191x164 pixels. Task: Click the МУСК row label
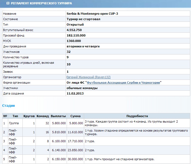[x=7, y=41]
